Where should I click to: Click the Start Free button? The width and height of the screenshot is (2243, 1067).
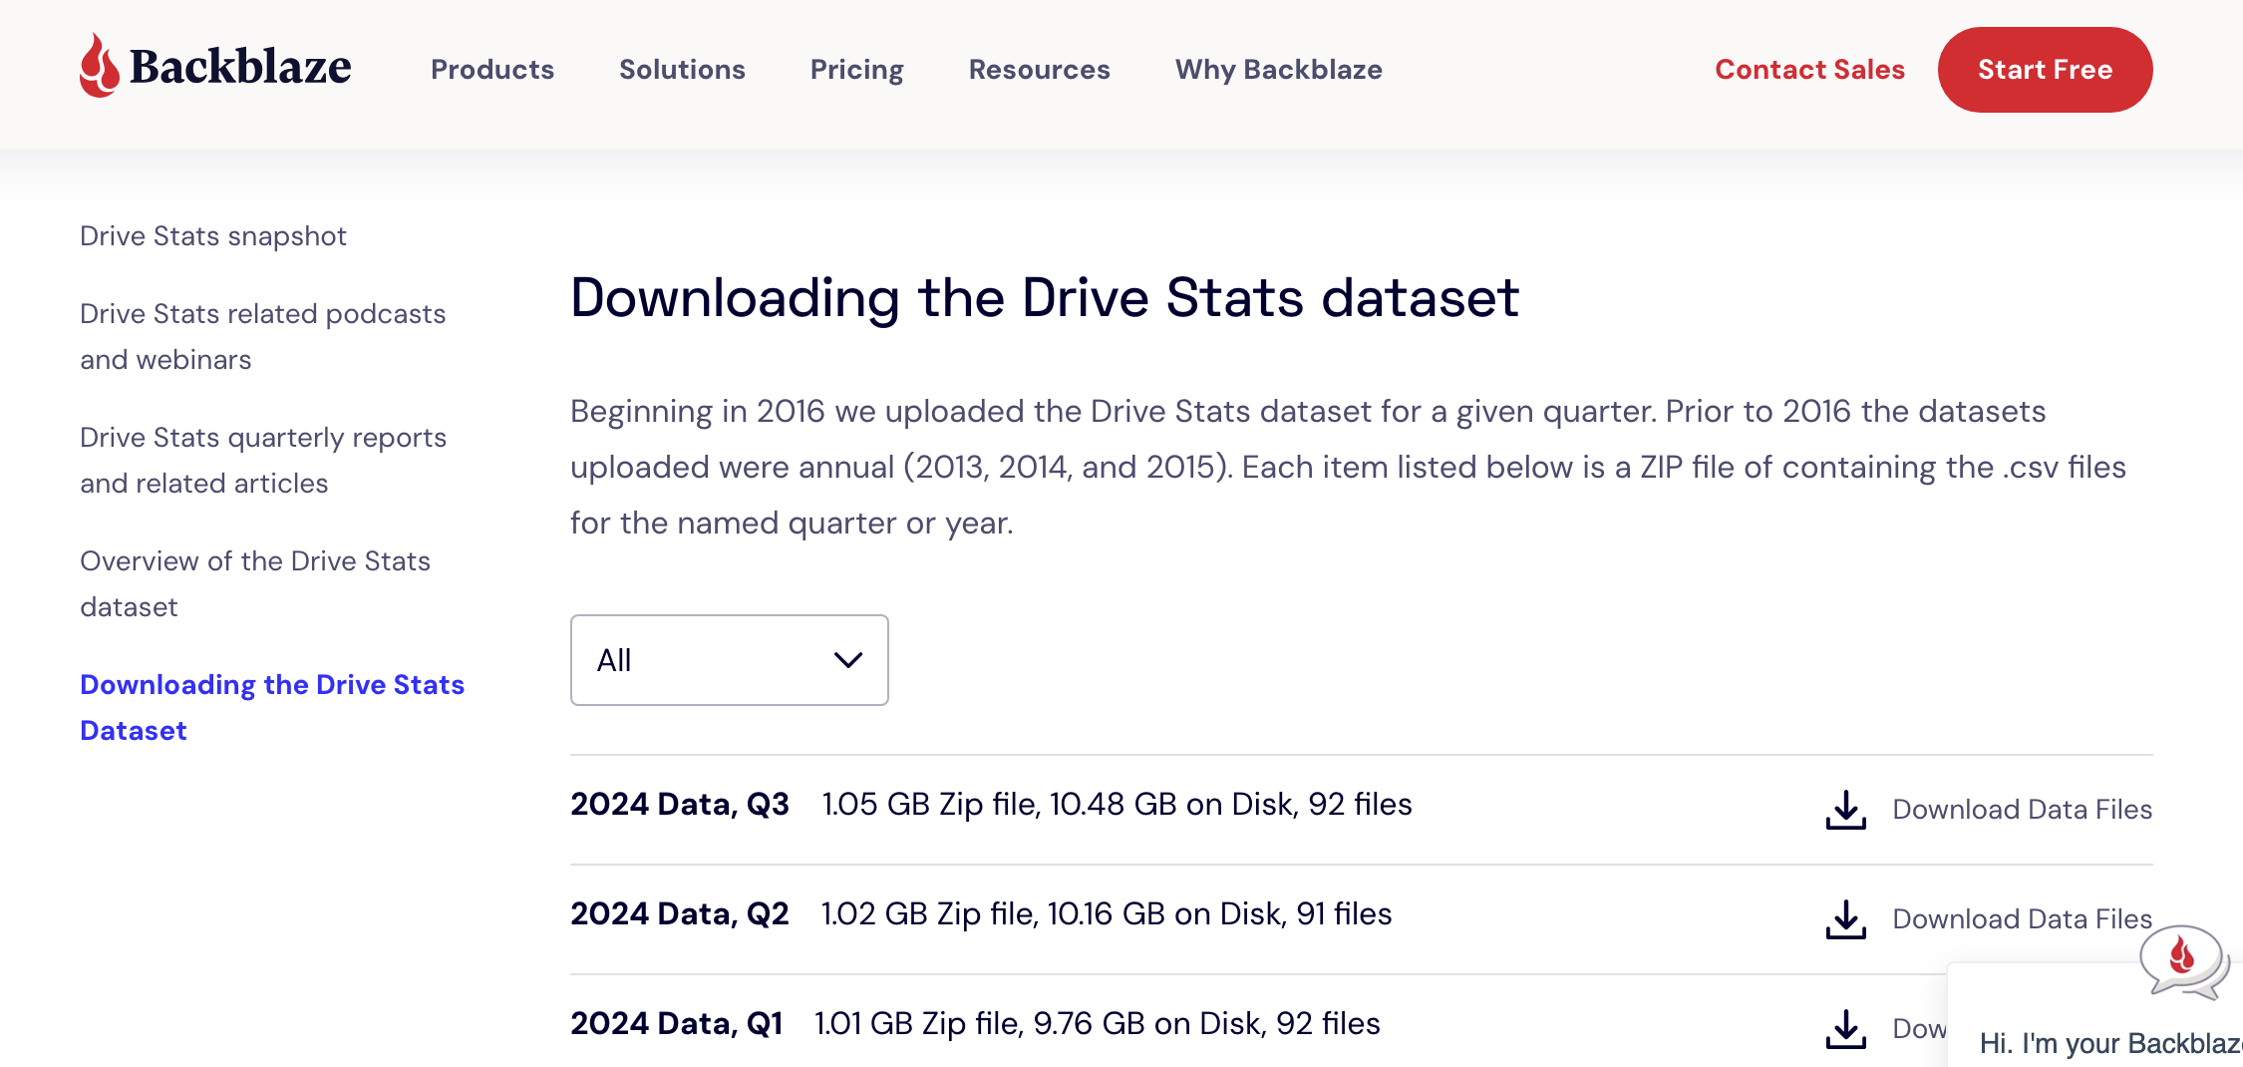(x=2045, y=69)
